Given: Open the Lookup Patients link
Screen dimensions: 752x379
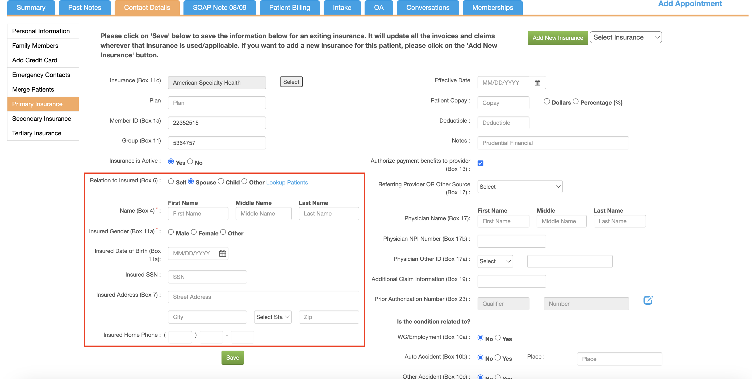Looking at the screenshot, I should [x=287, y=182].
